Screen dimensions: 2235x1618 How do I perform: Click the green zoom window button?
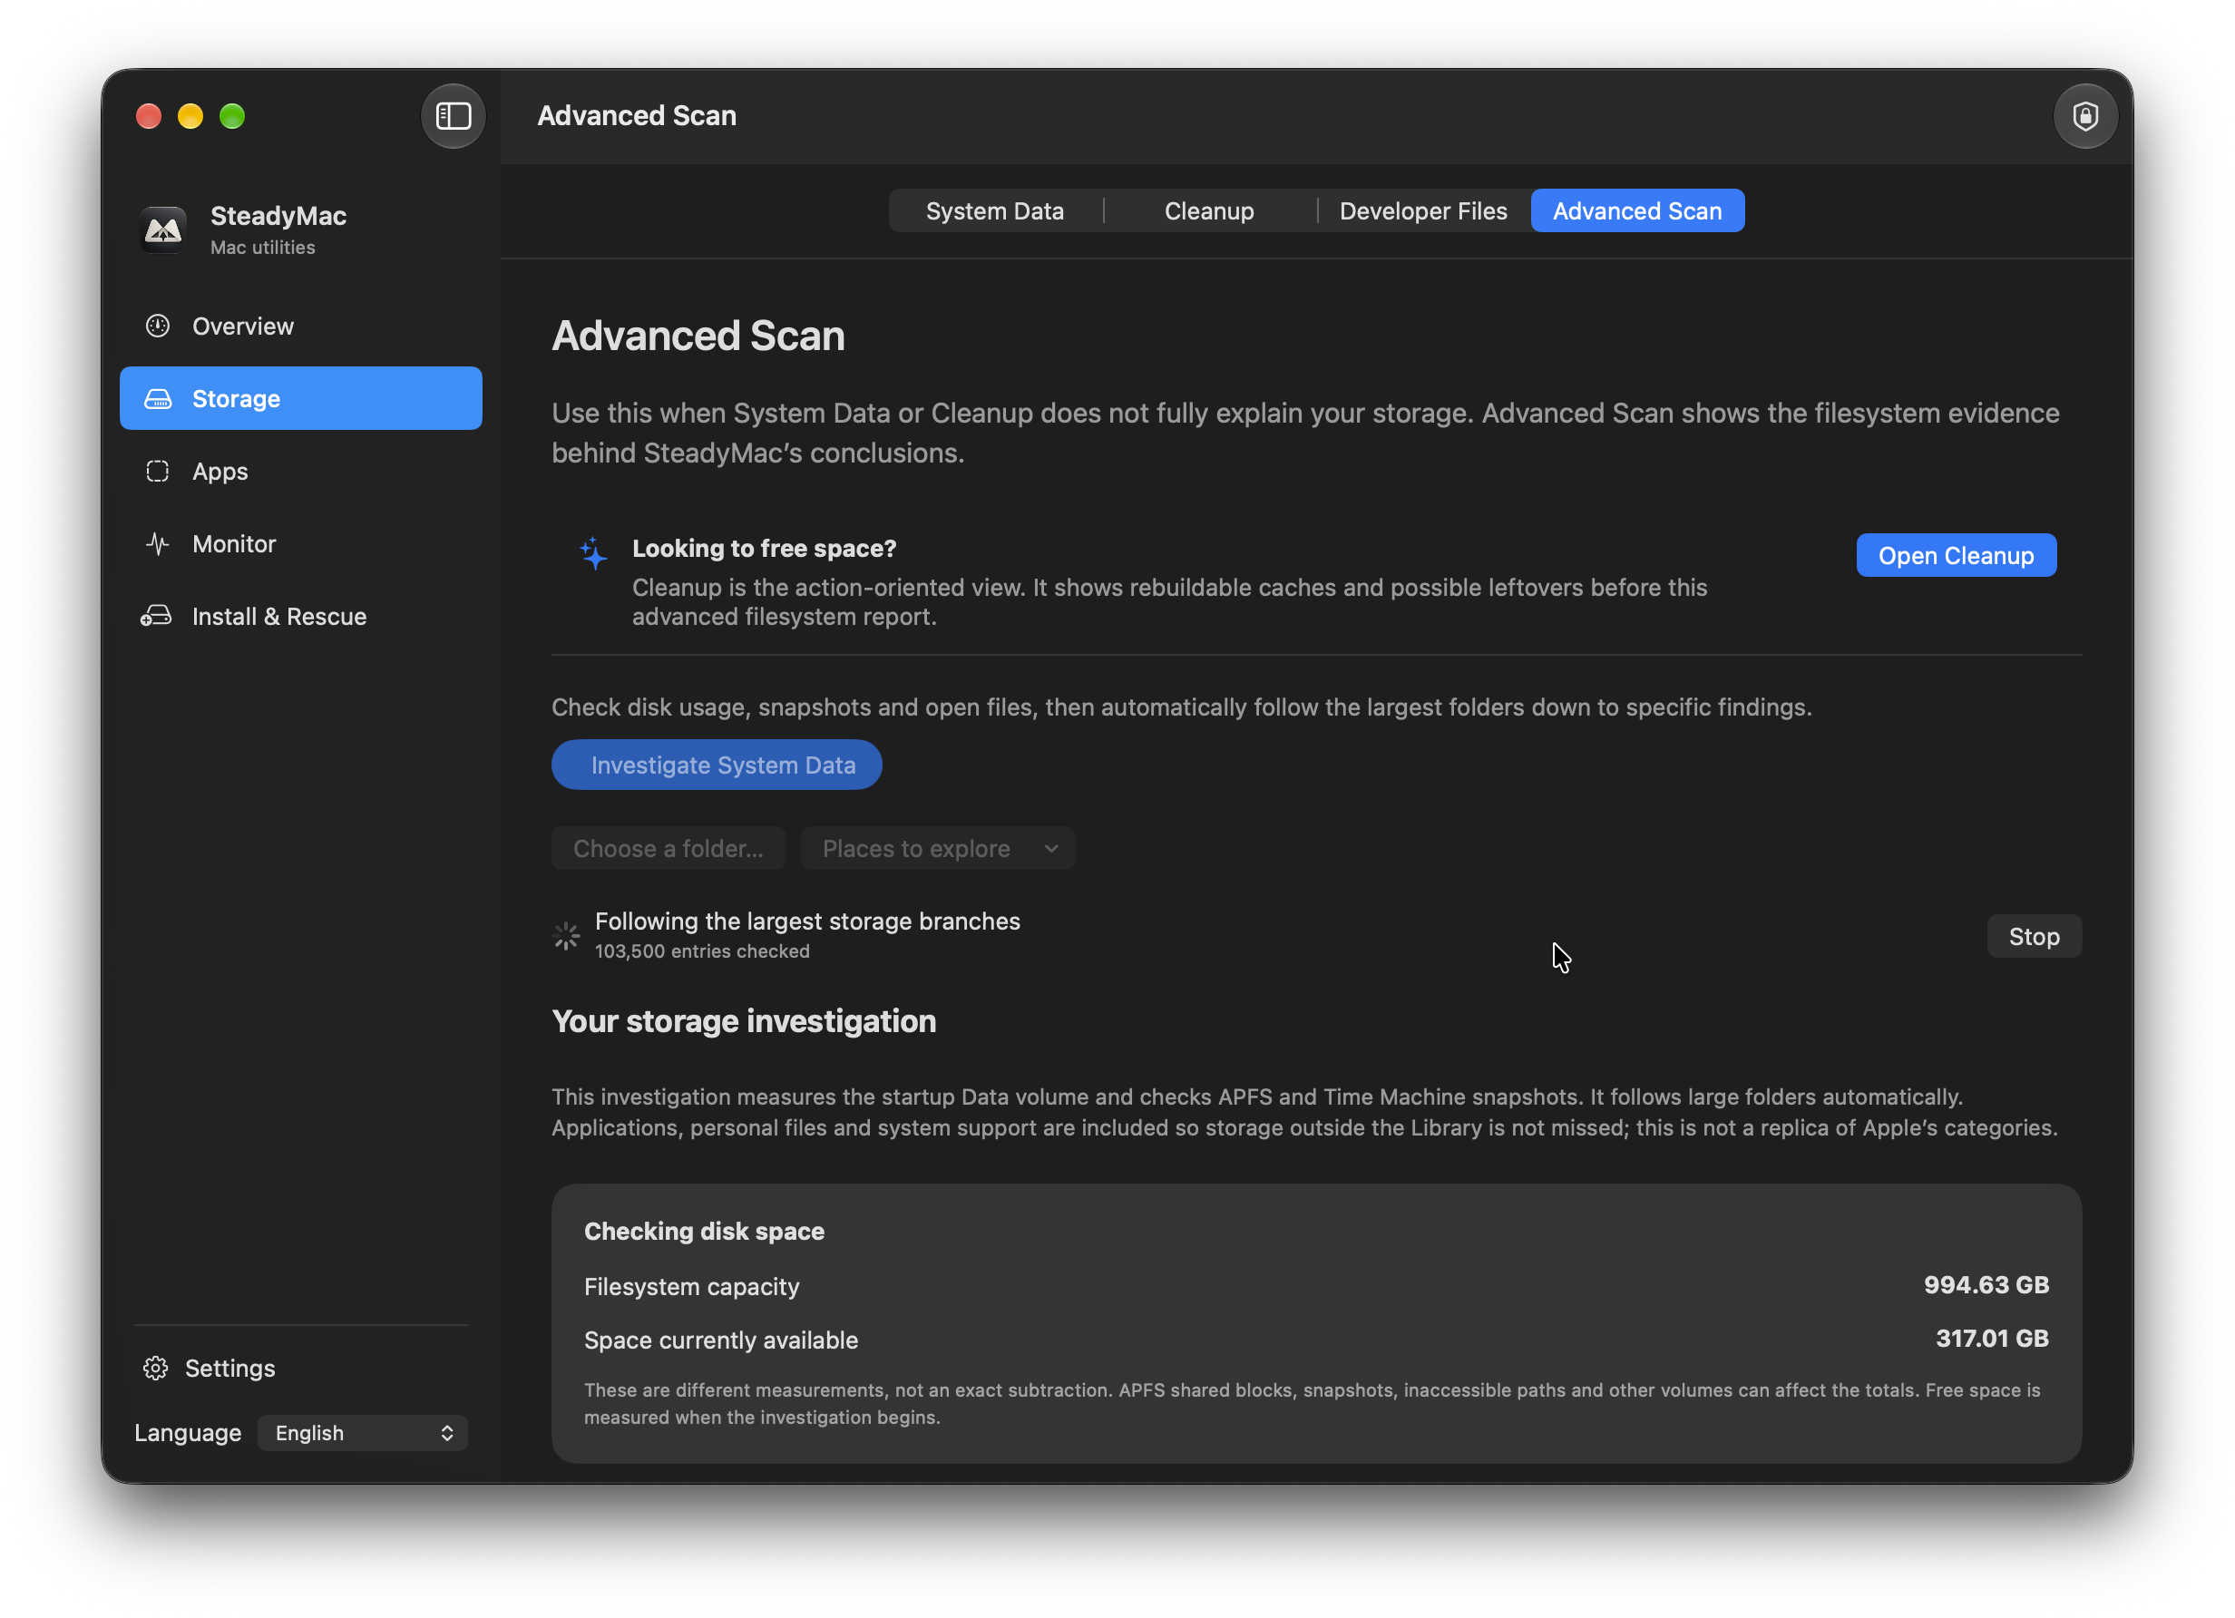231,116
